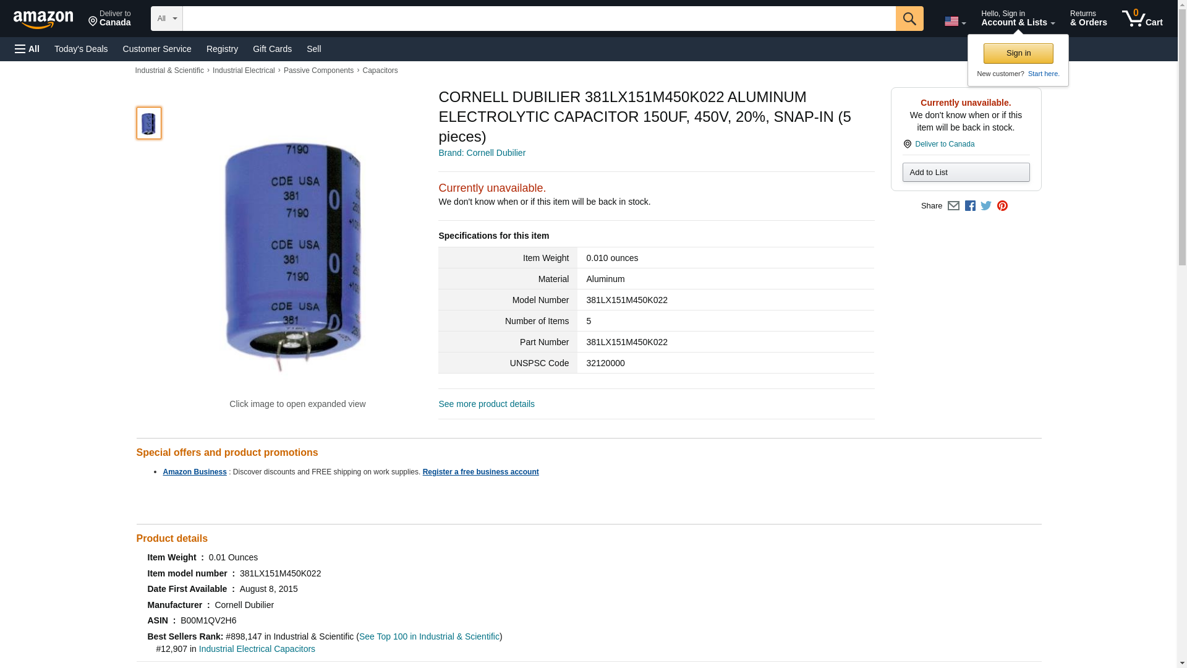The height and width of the screenshot is (668, 1187).
Task: Click the yellow Sign in button
Action: pyautogui.click(x=1018, y=53)
